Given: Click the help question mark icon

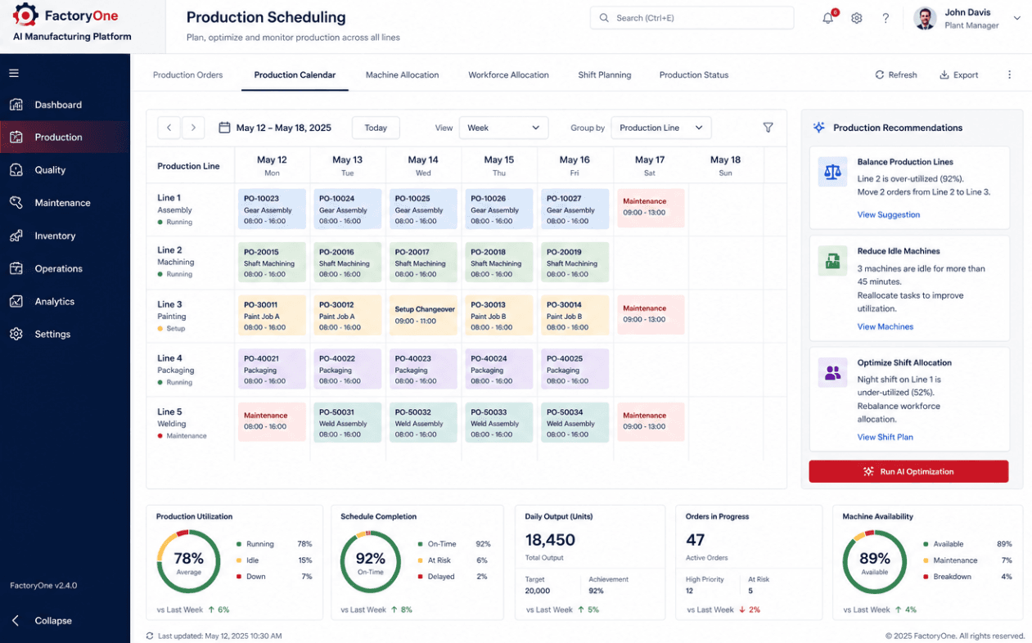Looking at the screenshot, I should click(886, 18).
